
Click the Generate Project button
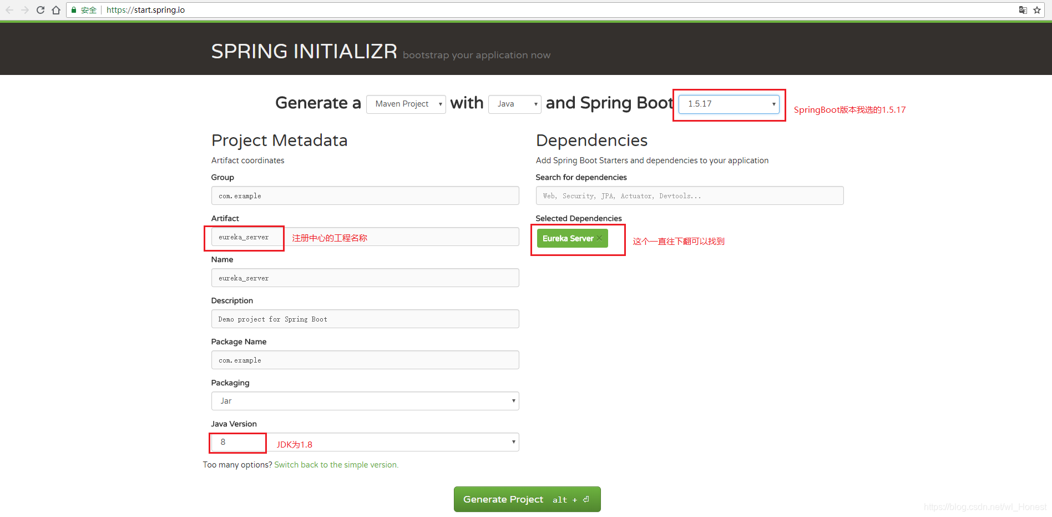point(527,499)
